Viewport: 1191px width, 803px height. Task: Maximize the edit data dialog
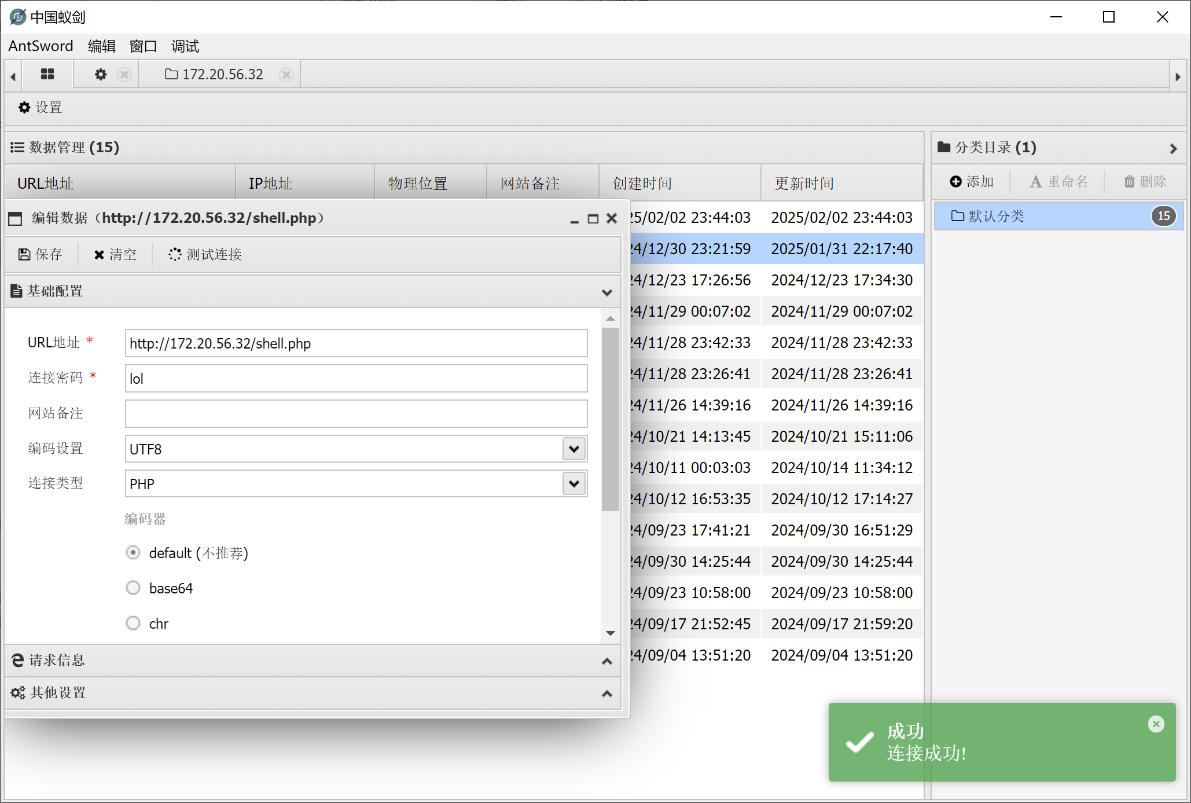(593, 219)
